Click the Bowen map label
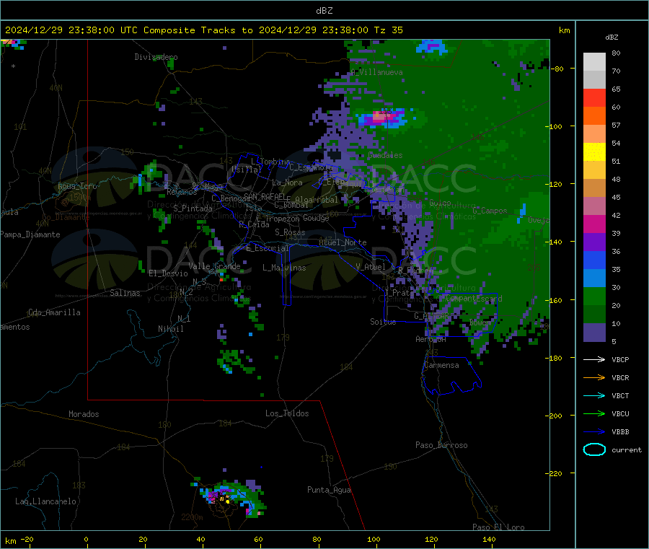 (x=480, y=322)
